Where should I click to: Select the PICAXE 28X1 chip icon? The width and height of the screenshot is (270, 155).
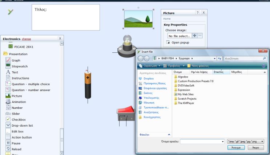[x=11, y=46]
